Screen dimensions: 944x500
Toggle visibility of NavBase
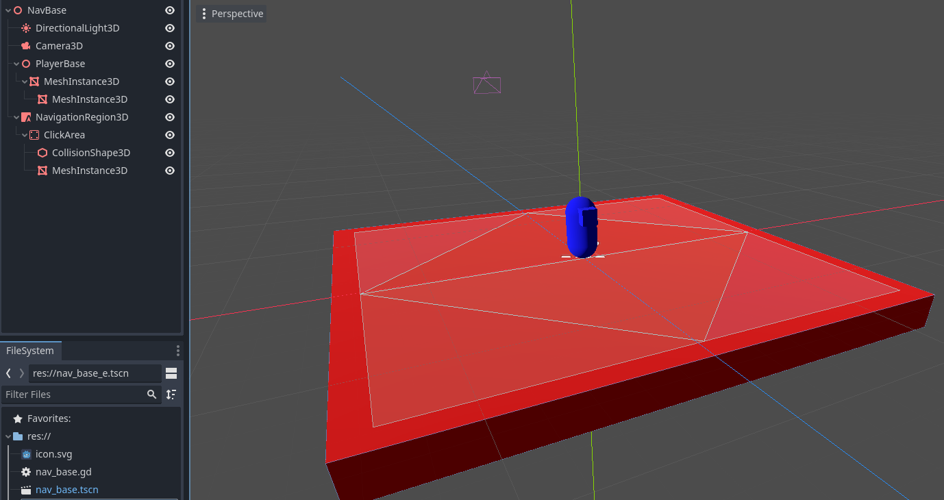point(170,10)
